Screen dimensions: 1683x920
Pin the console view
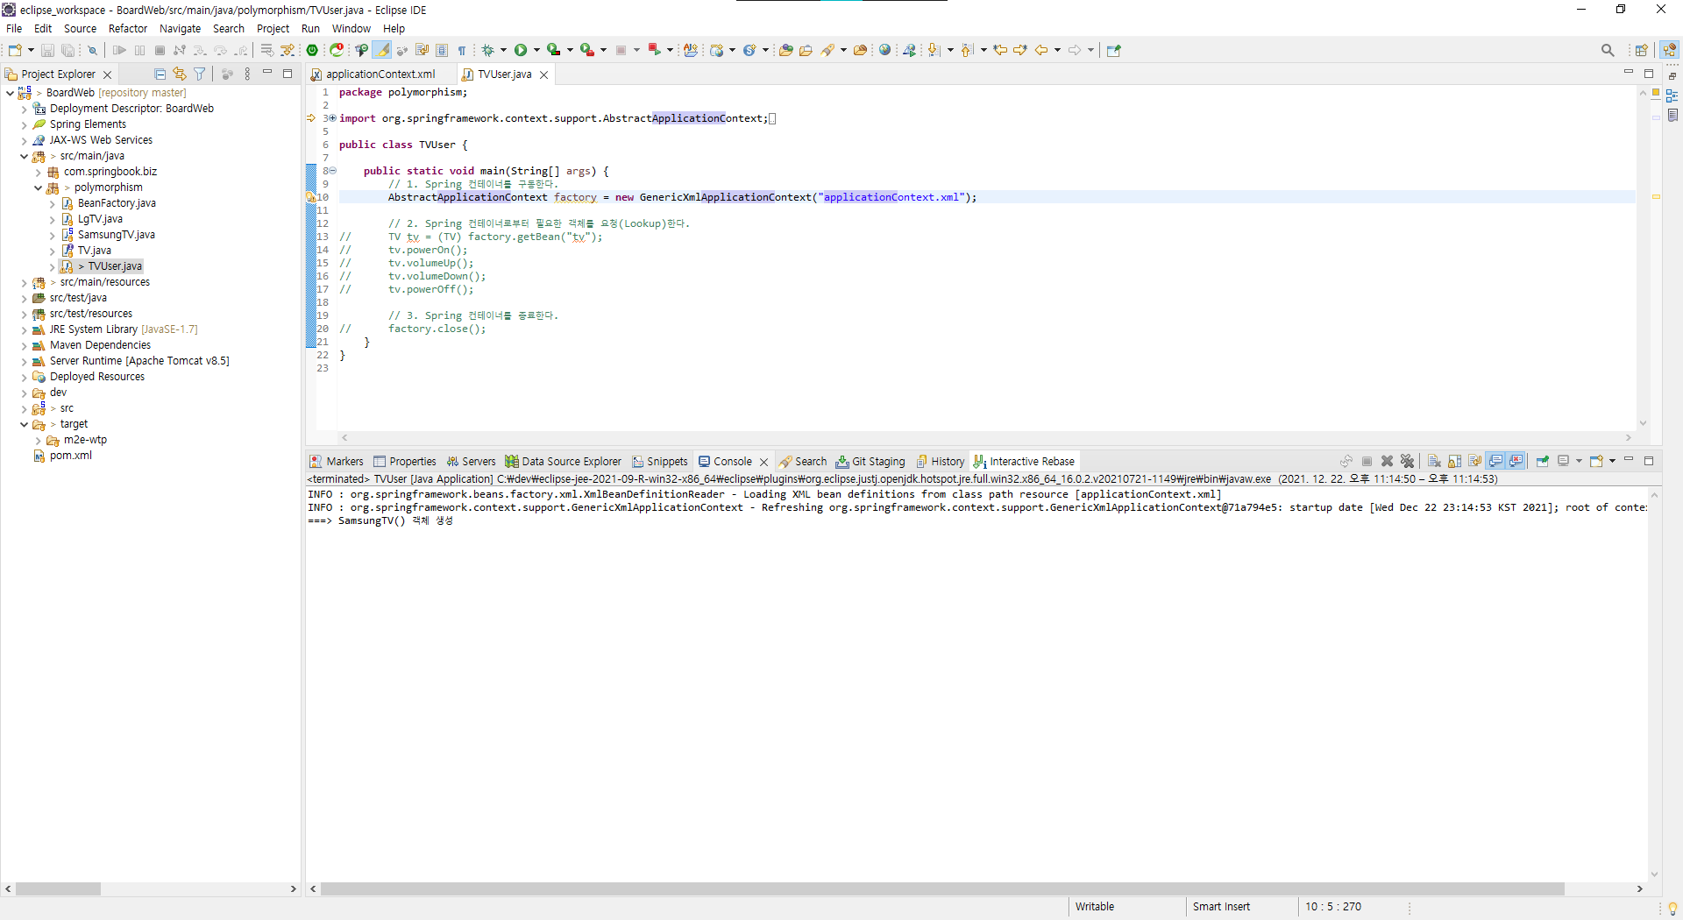[1543, 461]
